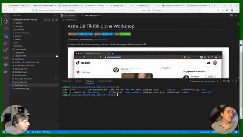The height and width of the screenshot is (137, 243).
Task: Click errors and warnings count in status bar
Action: click(36, 132)
